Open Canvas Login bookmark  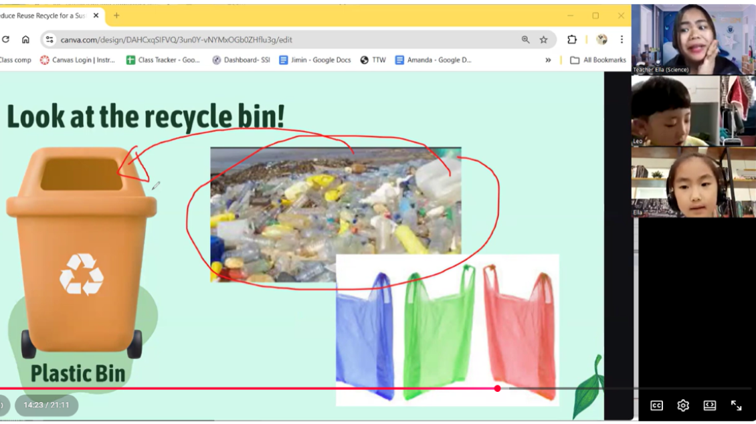click(77, 60)
